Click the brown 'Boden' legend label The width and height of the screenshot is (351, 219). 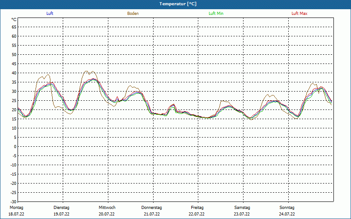coord(133,14)
